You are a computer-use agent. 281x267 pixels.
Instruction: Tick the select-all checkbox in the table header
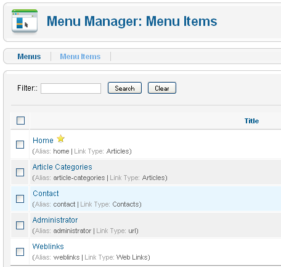(20, 121)
